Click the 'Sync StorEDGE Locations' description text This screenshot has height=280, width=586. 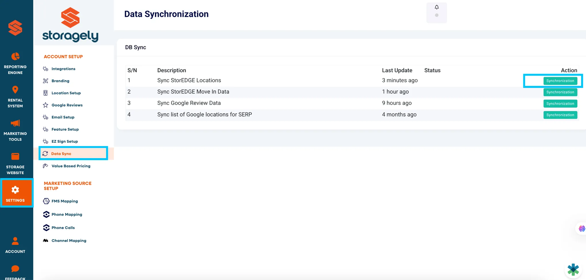189,80
